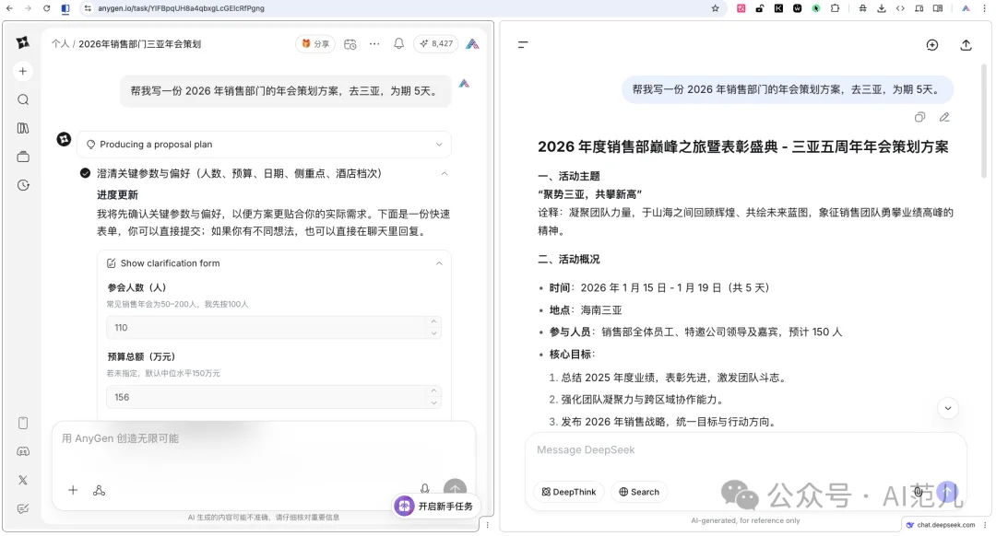996x536 pixels.
Task: Open AnyGen history via the clock icon
Action: (x=22, y=184)
